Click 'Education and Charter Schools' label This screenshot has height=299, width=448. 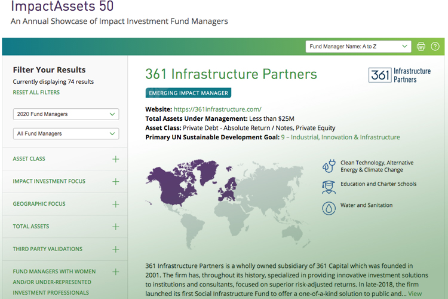[x=378, y=184]
